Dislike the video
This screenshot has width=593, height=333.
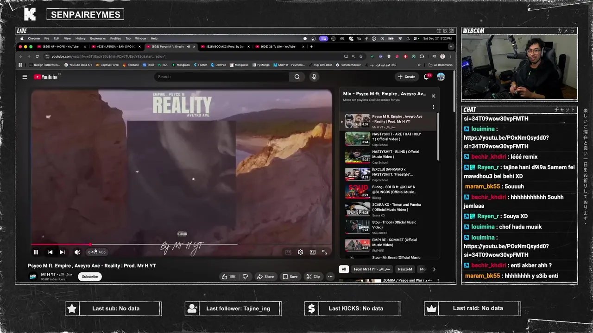[245, 277]
